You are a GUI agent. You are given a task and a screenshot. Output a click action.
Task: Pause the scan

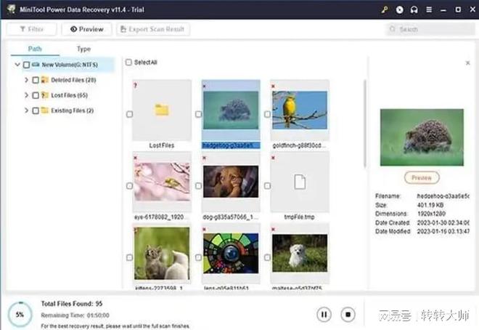324,315
